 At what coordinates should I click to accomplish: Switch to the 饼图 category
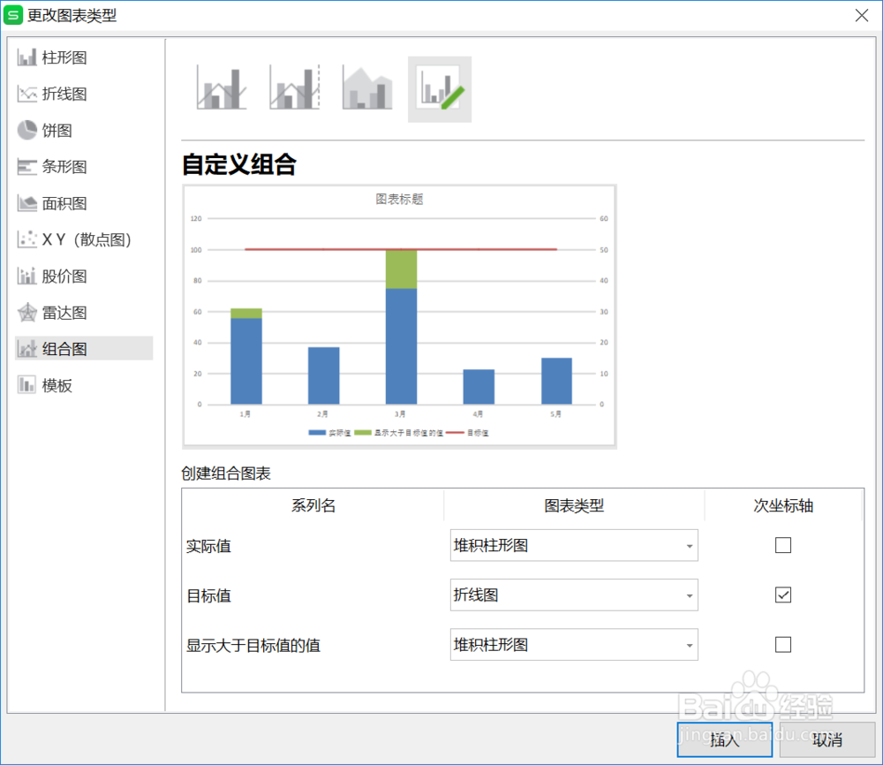click(x=57, y=130)
